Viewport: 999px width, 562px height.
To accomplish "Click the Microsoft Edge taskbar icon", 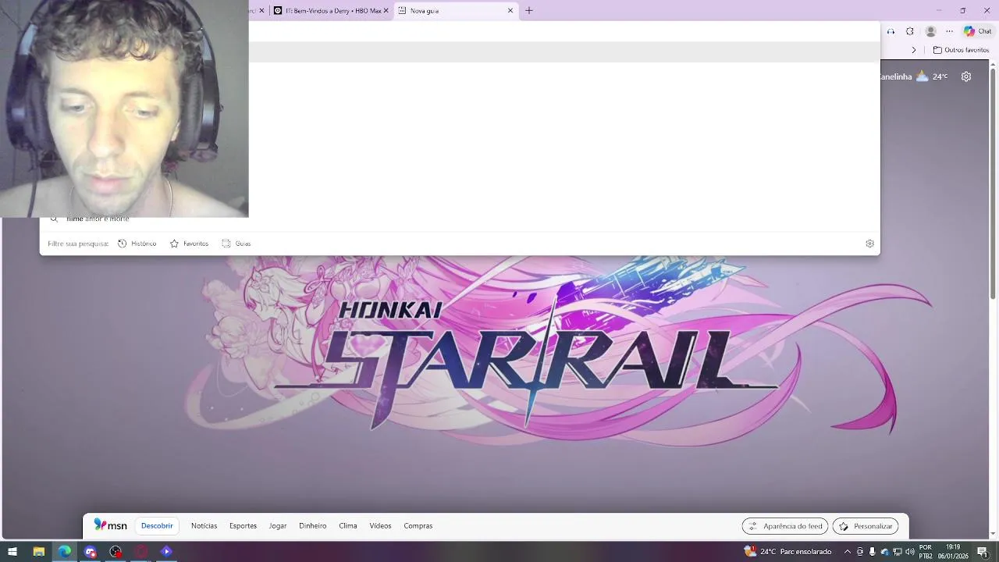I will 64,551.
